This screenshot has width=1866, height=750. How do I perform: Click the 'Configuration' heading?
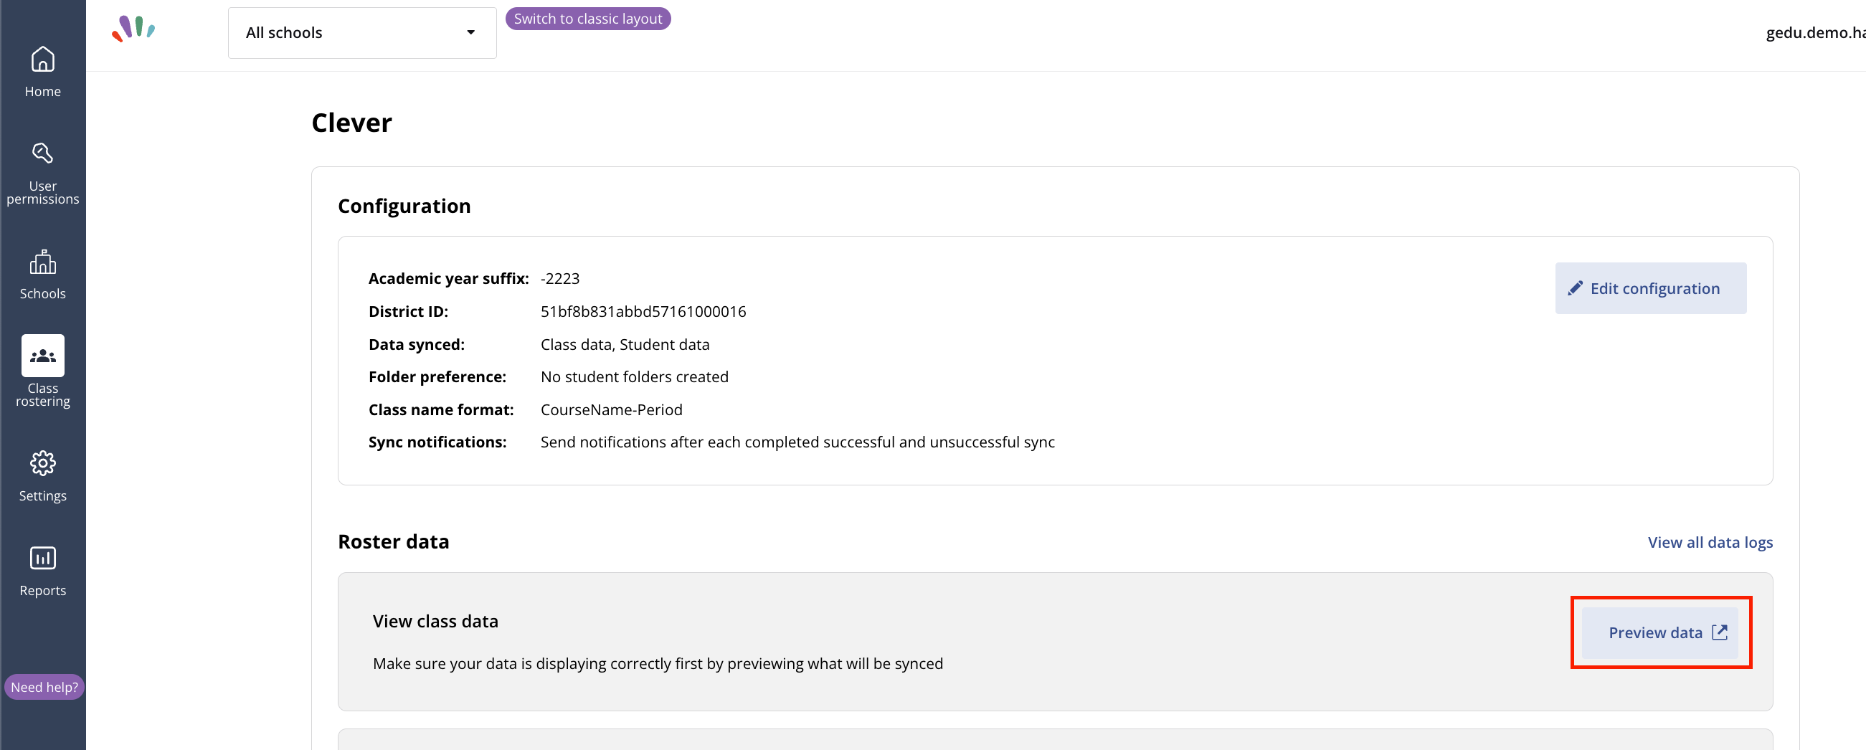(x=404, y=207)
